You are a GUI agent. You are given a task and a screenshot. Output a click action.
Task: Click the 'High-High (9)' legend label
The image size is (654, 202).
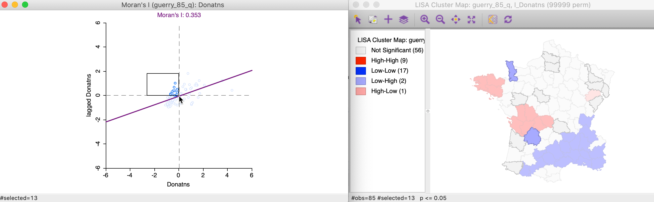tap(389, 60)
